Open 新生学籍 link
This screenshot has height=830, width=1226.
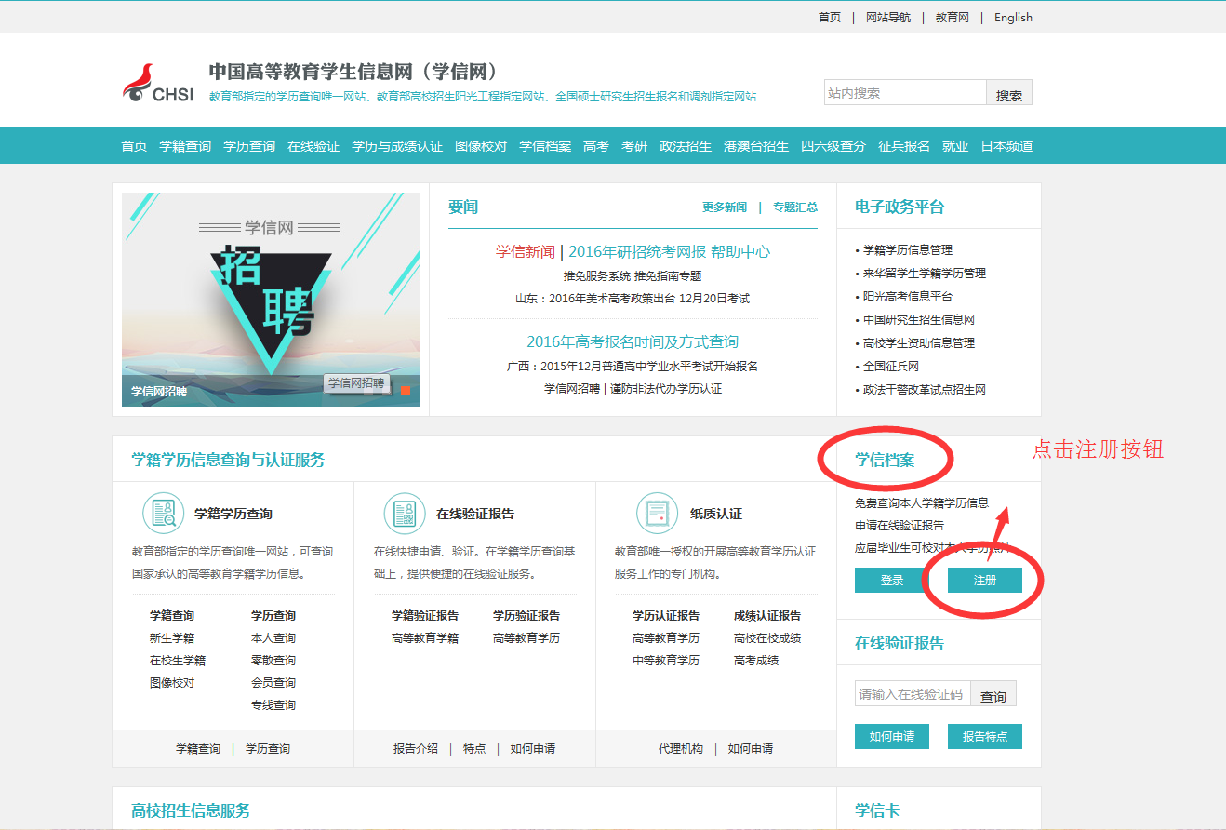[172, 638]
